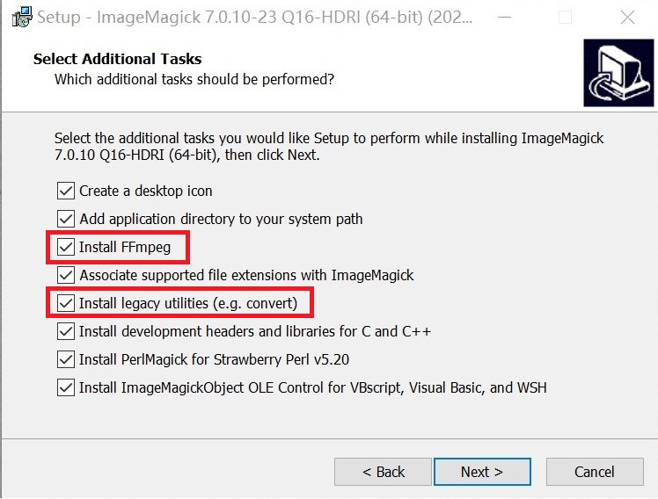This screenshot has width=658, height=499.
Task: Click the Select Additional Tasks heading
Action: [x=118, y=59]
